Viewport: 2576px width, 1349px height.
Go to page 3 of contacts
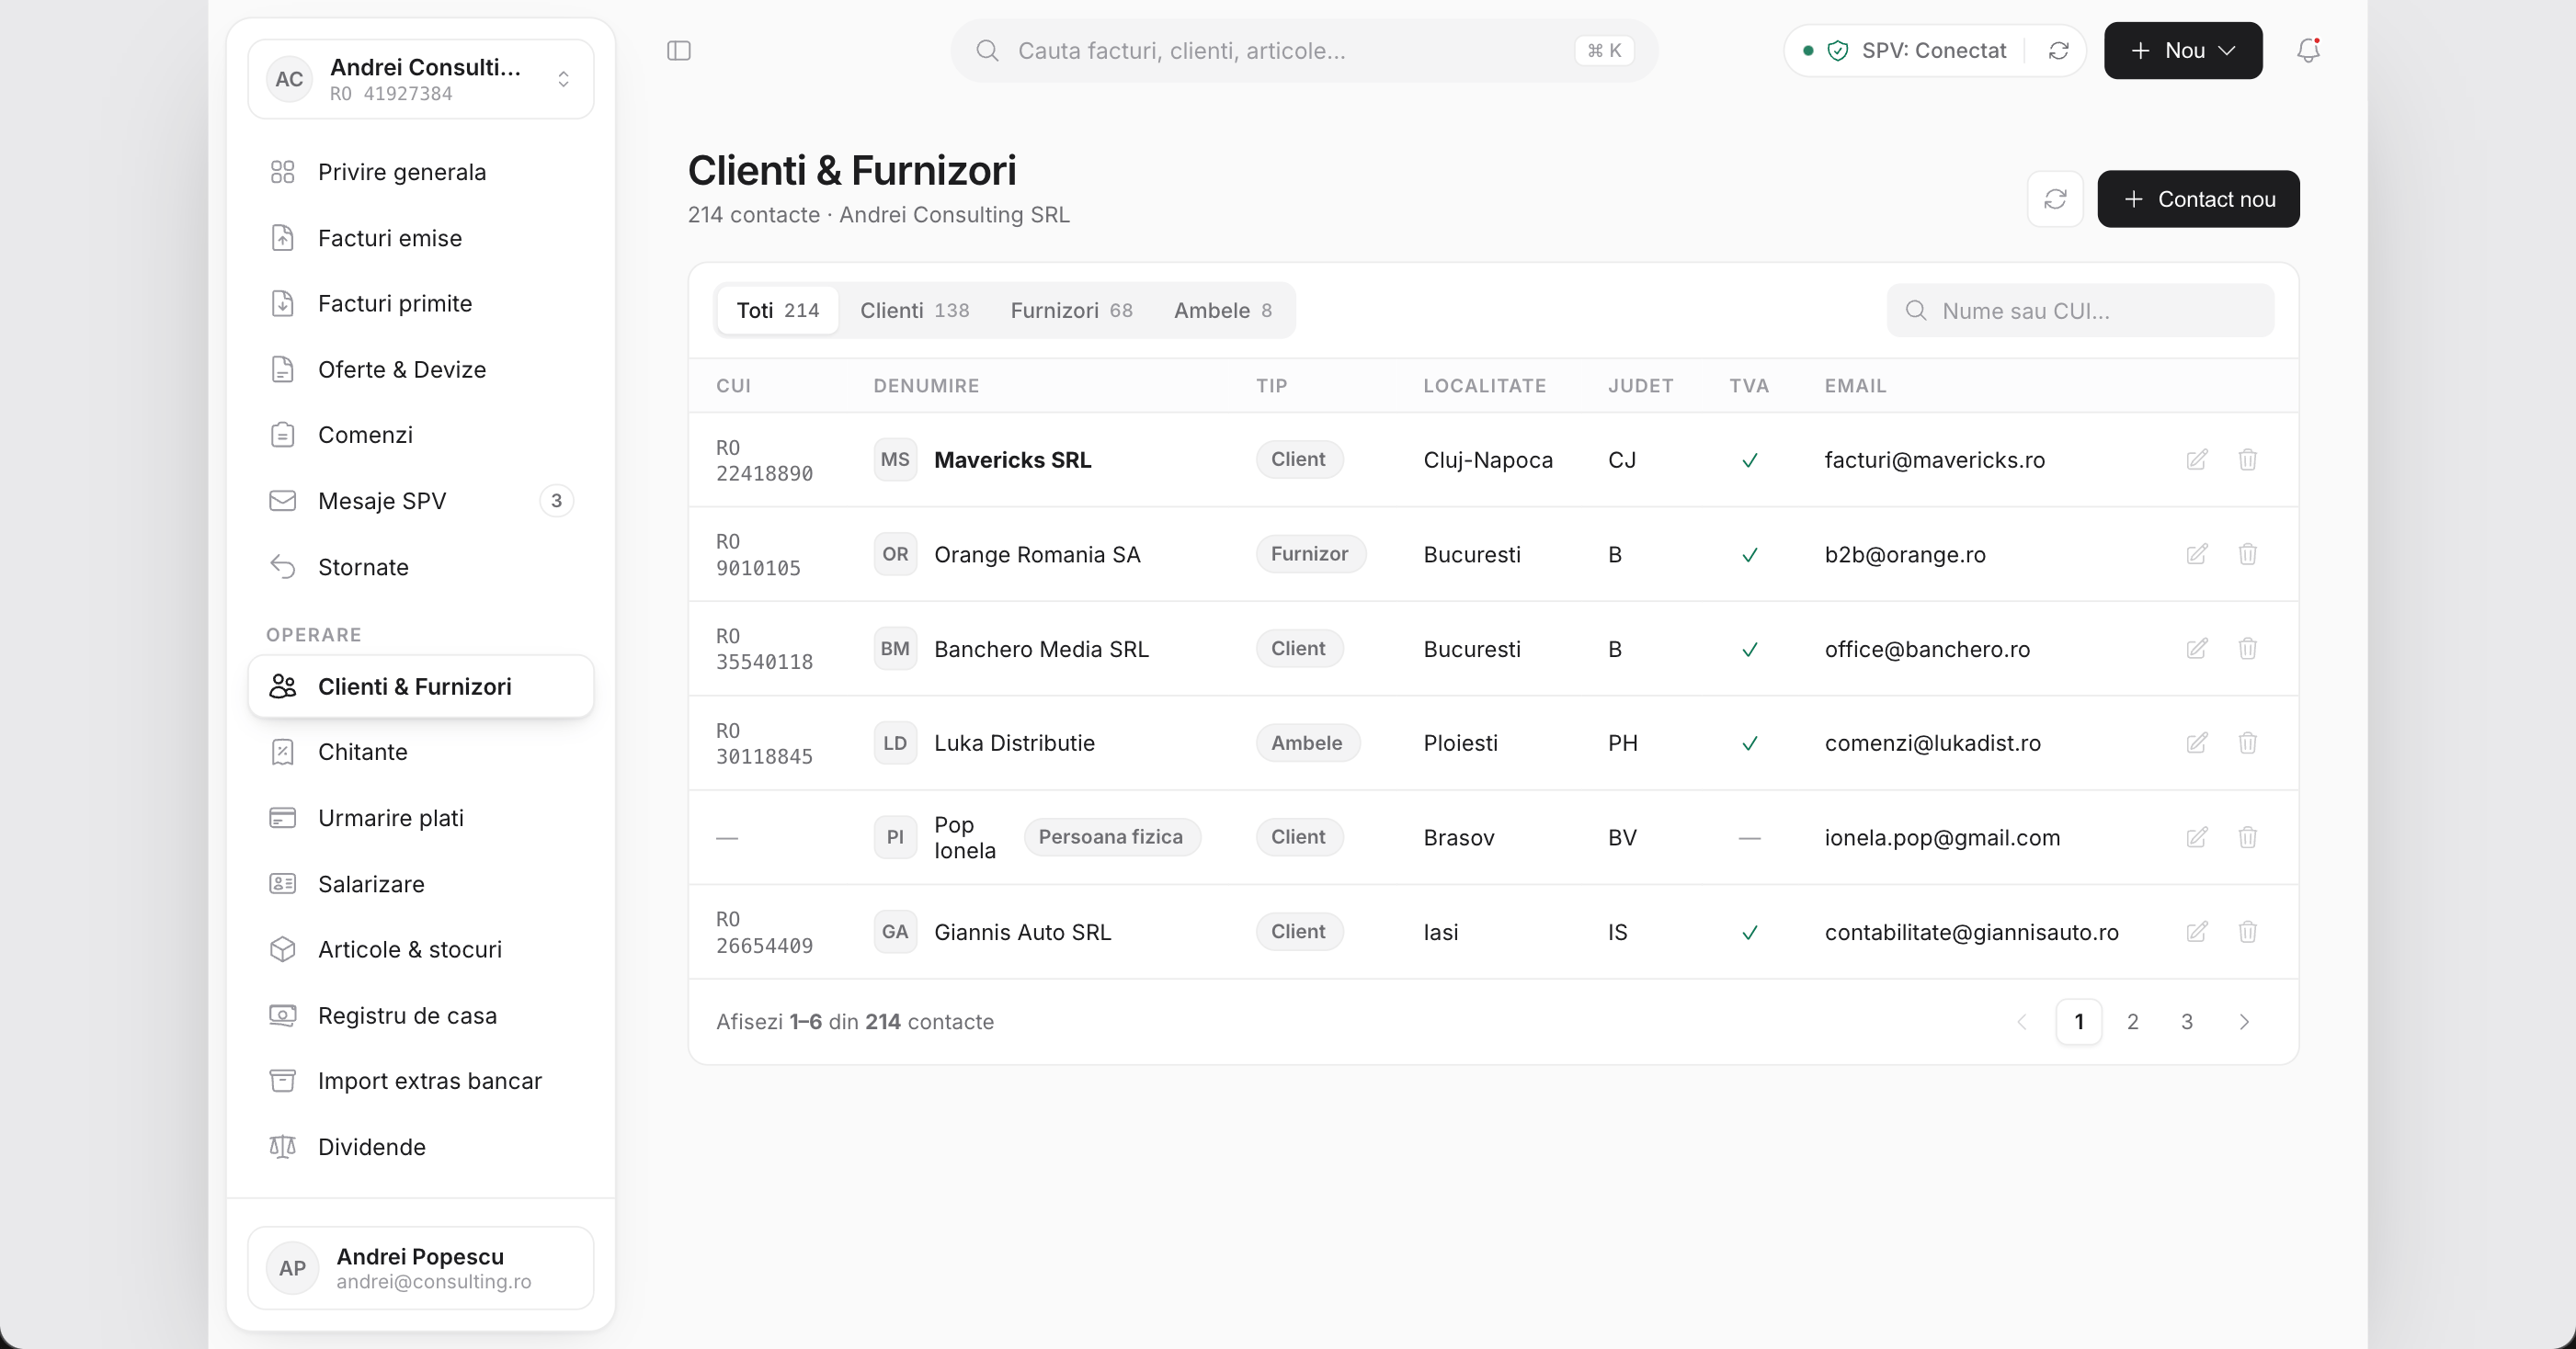pyautogui.click(x=2186, y=1021)
